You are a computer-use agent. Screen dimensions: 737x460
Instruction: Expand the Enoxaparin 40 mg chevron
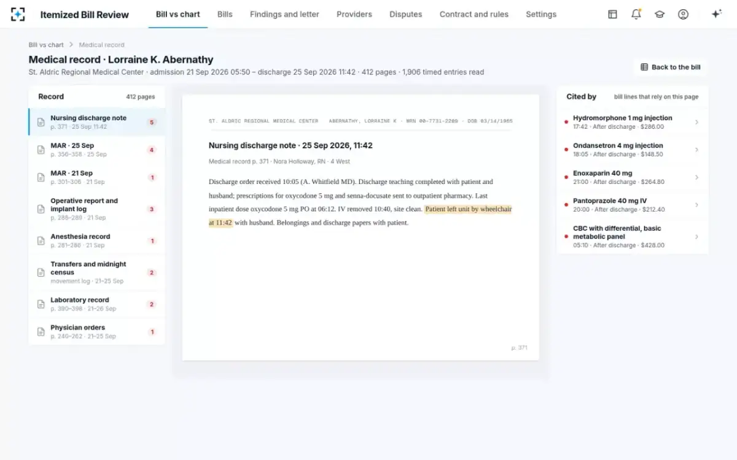[696, 177]
